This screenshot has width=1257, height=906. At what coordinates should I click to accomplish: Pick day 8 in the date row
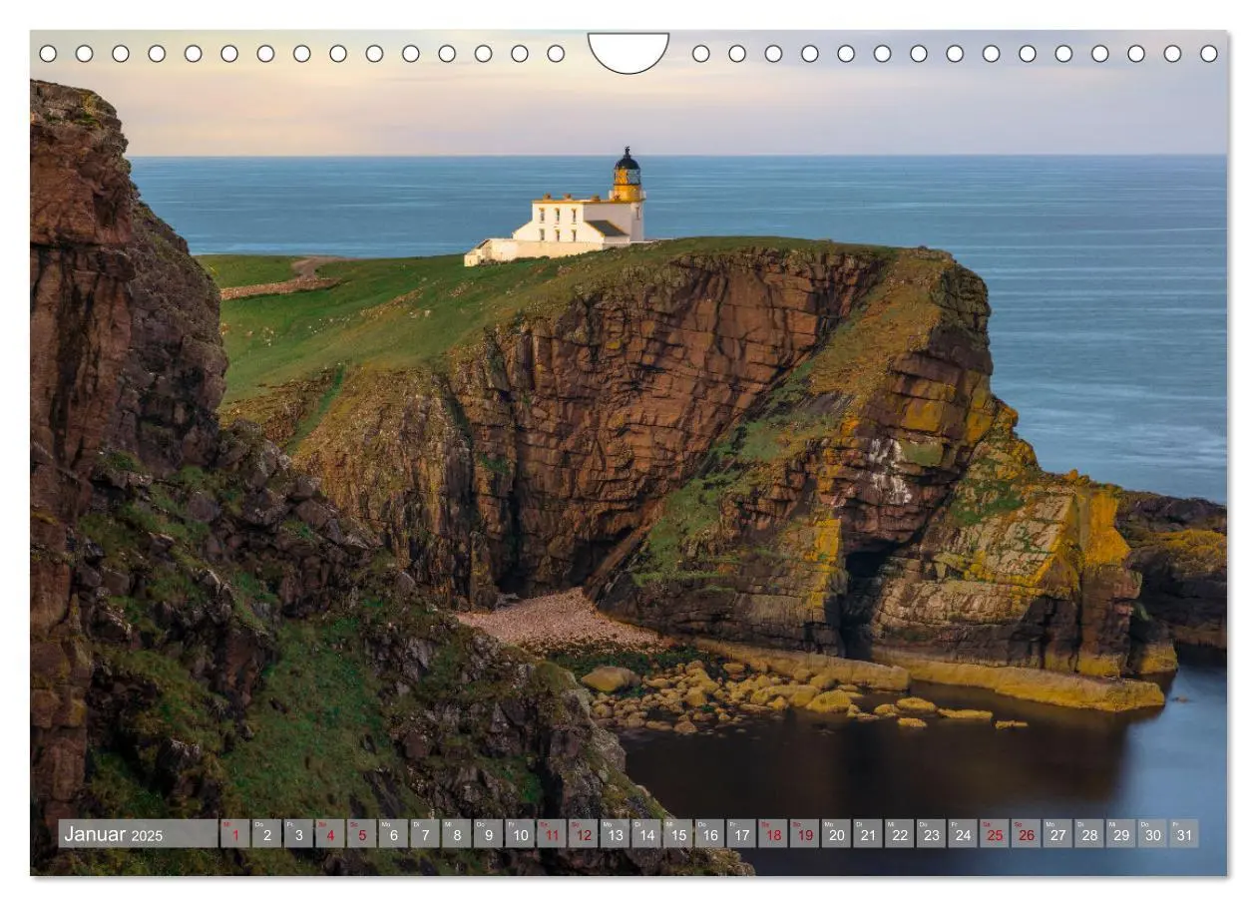(456, 834)
